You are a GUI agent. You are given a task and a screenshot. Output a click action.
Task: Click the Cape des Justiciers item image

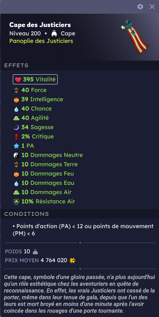(135, 37)
